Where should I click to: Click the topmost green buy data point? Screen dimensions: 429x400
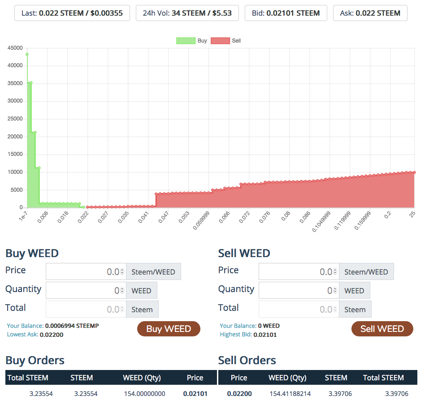(27, 54)
